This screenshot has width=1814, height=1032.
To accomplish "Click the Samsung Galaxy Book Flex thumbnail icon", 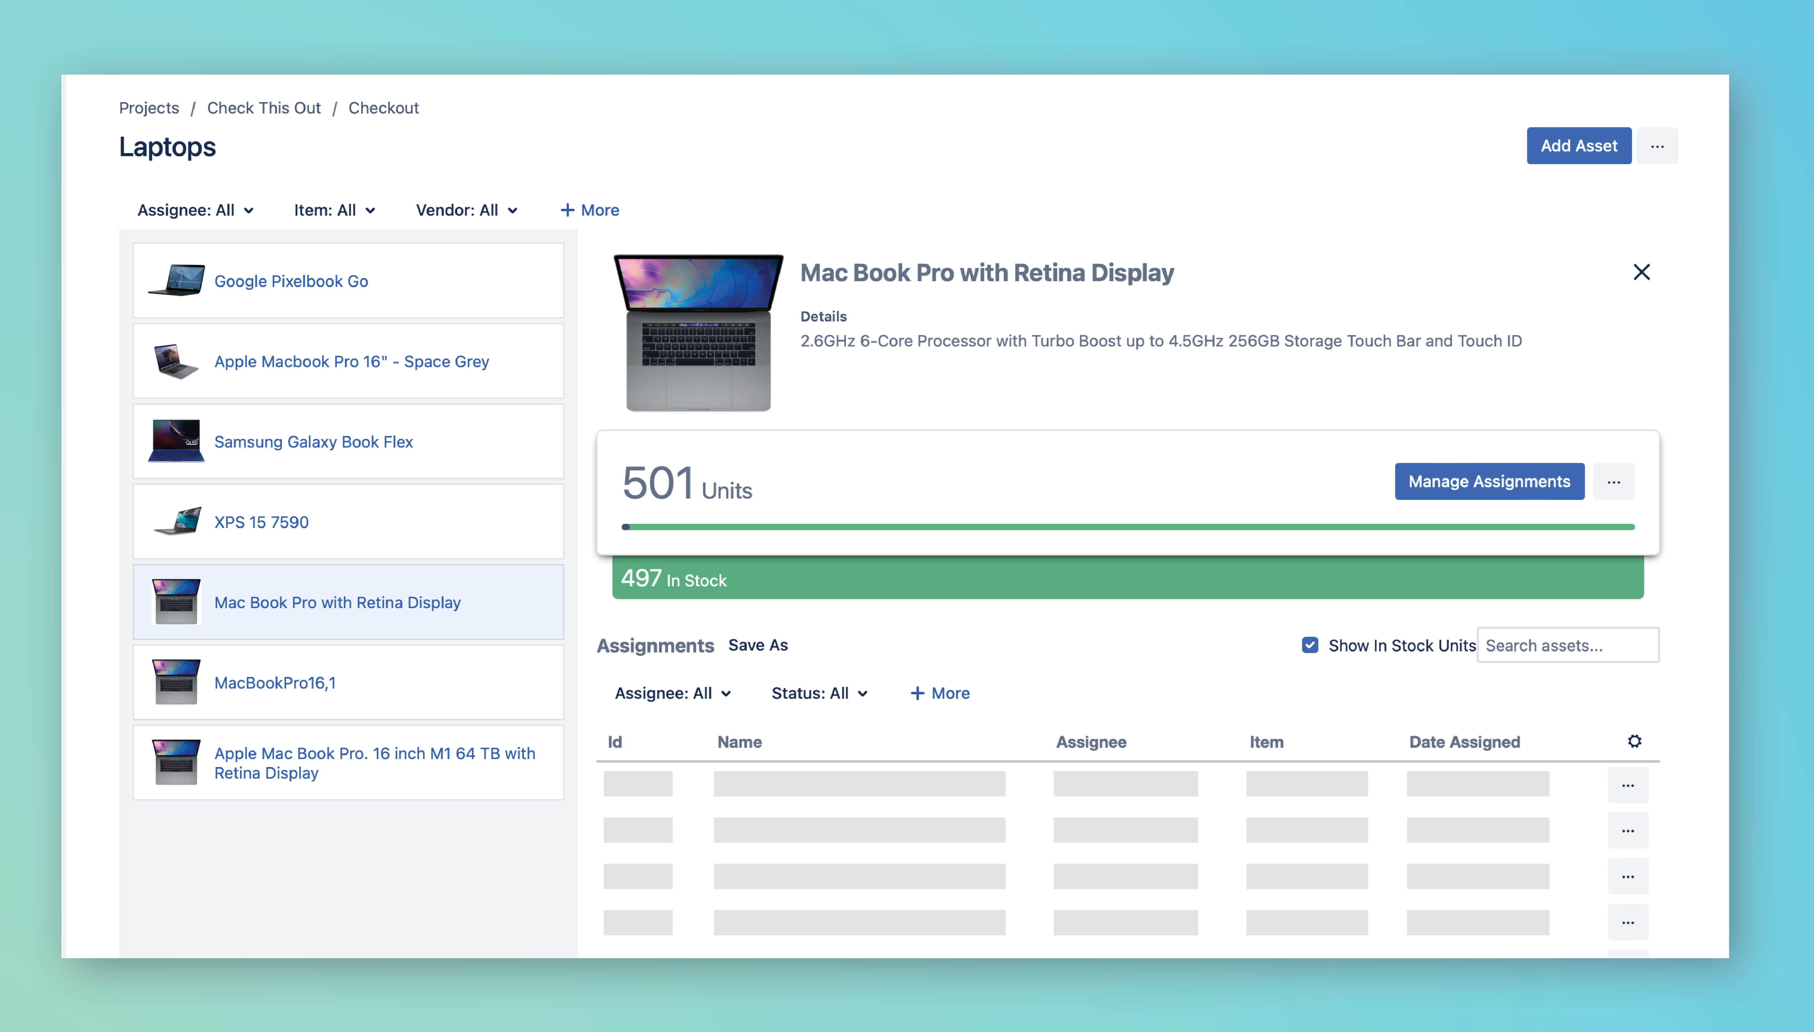I will [177, 441].
